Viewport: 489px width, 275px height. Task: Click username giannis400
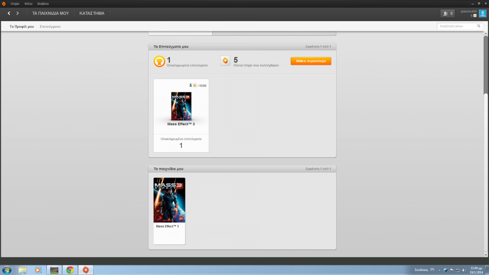469,11
